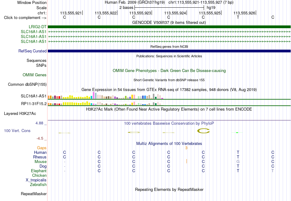This screenshot has height=201, width=291.
Task: Click the T base in the Dog row
Action: 238,166
